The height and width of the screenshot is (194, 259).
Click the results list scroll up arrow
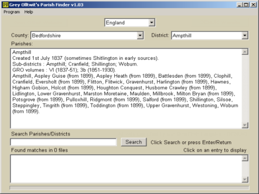click(x=245, y=158)
